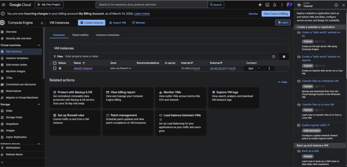The image size is (347, 167).
Task: Open more actions menu for aiaudit-instance
Action: [269, 68]
